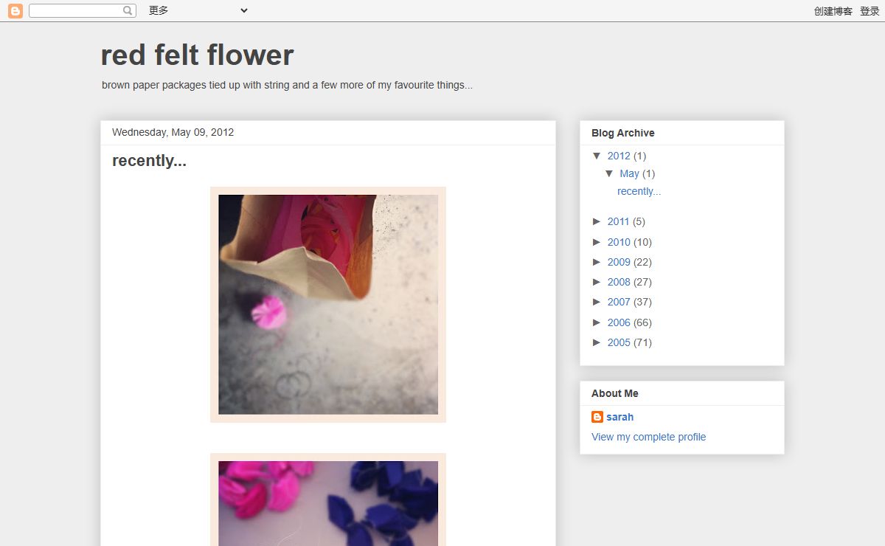The width and height of the screenshot is (885, 546).
Task: Expand the 2008 archive triangle
Action: pyautogui.click(x=597, y=282)
